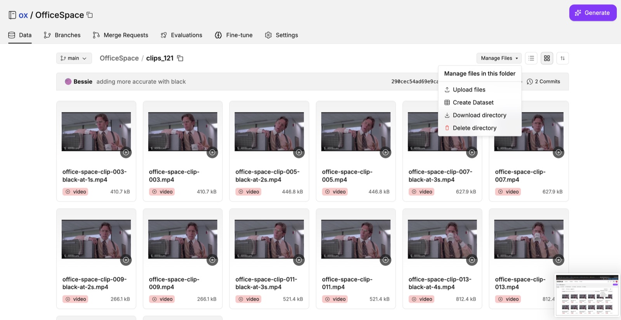Click the repository book icon beside ox
Image resolution: width=621 pixels, height=320 pixels.
click(12, 15)
